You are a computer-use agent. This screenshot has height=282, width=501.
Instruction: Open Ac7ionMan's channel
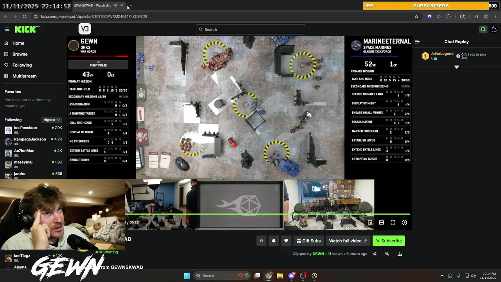[x=33, y=153]
